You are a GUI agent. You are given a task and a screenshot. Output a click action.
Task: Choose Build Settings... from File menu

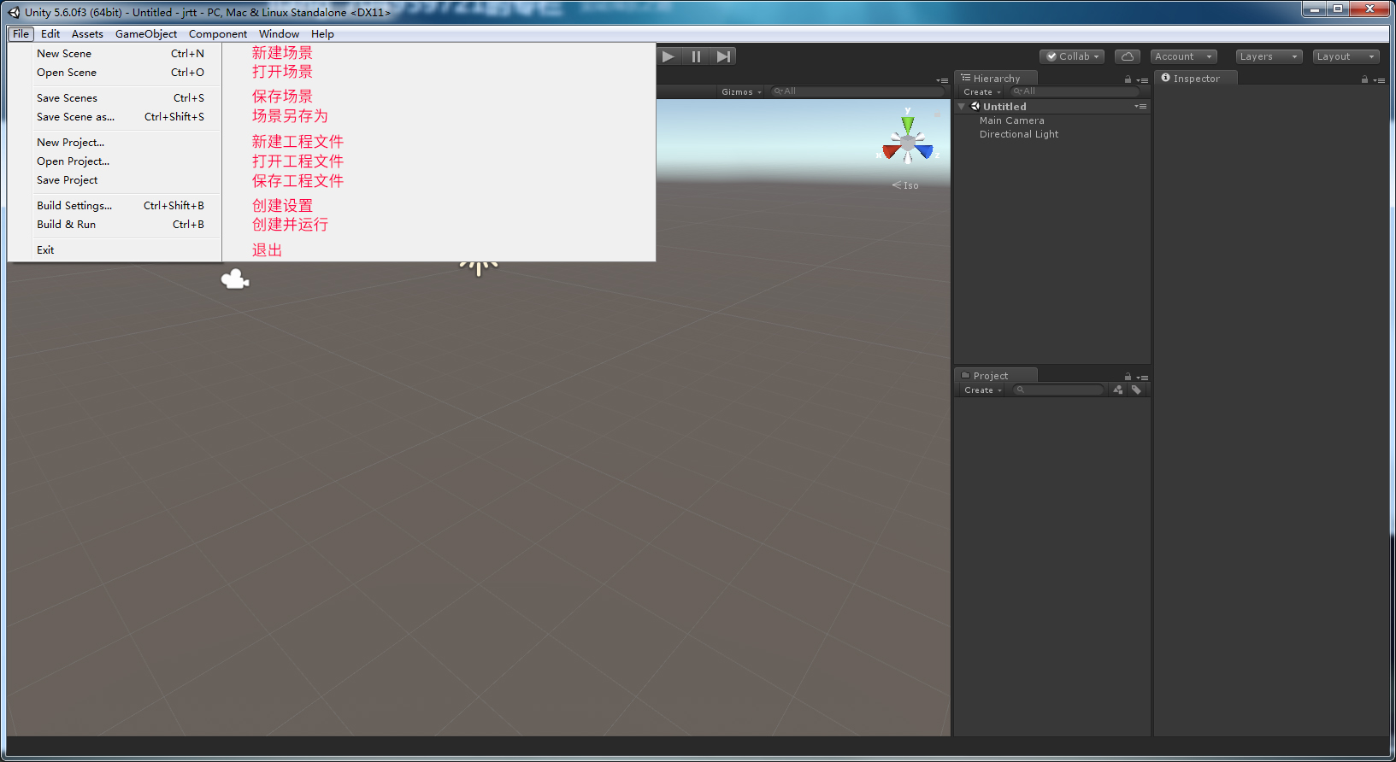(74, 206)
